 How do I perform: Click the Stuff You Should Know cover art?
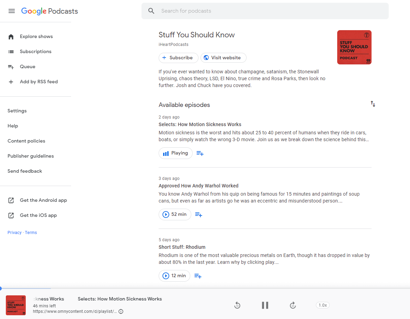pos(354,47)
